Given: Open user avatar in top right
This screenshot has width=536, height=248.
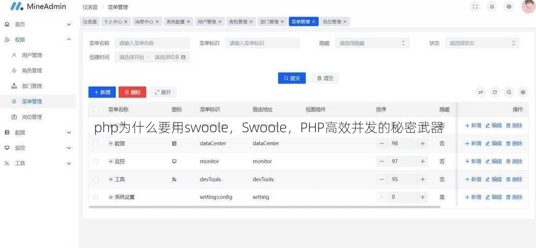Looking at the screenshot, I should click(x=528, y=6).
